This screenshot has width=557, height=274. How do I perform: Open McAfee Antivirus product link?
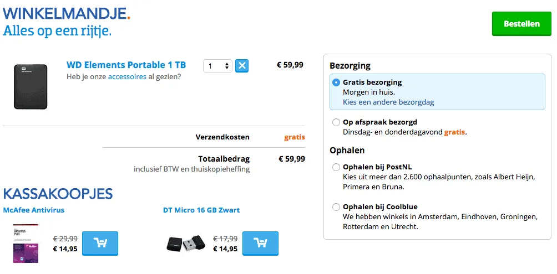coord(34,210)
